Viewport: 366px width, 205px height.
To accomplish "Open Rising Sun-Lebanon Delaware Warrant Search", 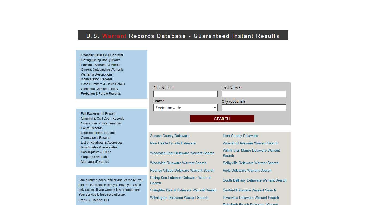I will coord(180,180).
